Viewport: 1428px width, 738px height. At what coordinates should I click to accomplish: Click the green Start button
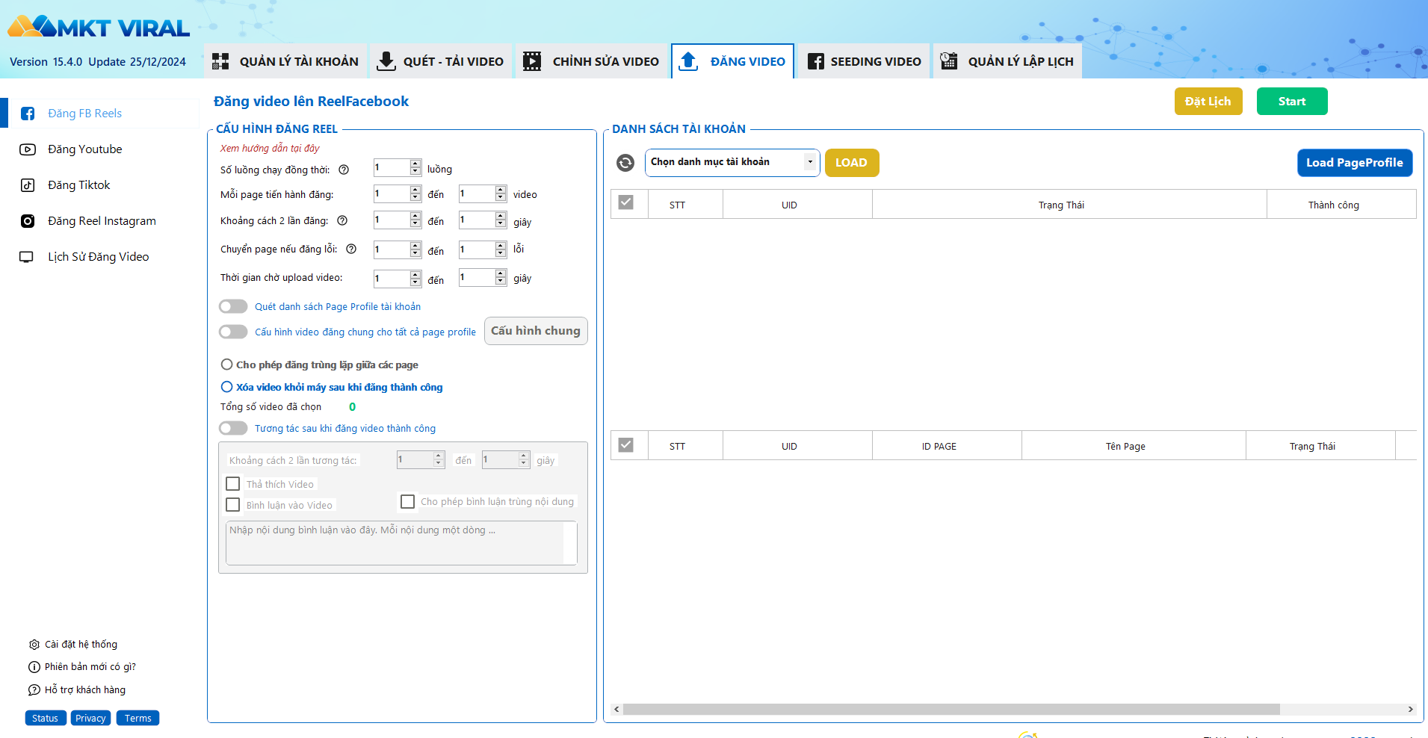click(1292, 102)
